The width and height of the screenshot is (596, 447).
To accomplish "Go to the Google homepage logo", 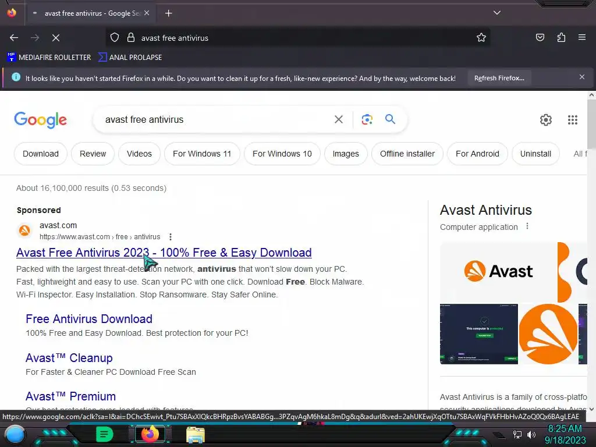I will (x=40, y=120).
